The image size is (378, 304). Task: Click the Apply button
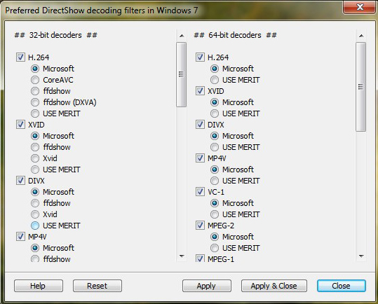click(207, 286)
